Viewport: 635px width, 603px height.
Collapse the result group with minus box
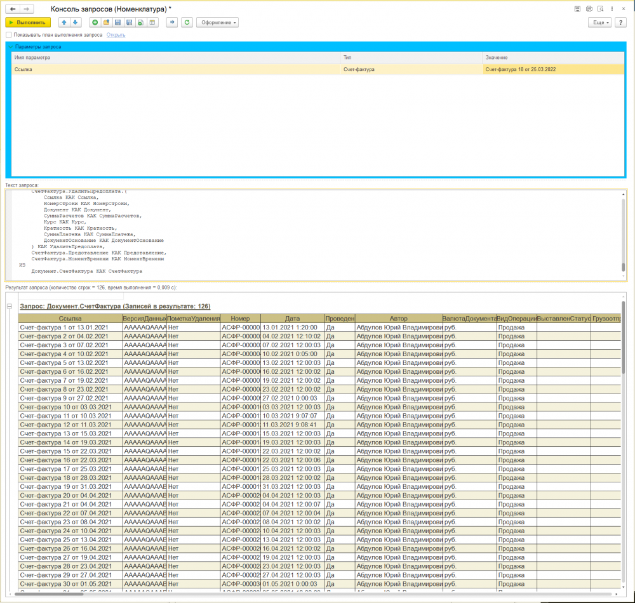point(10,307)
